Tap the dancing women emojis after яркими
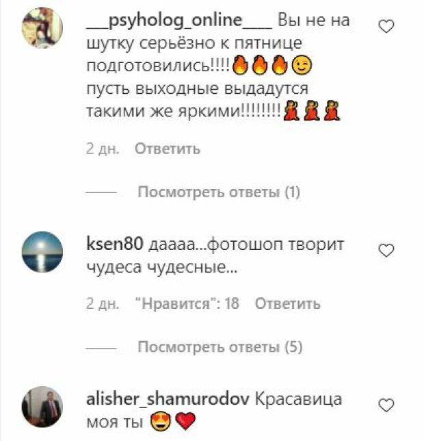The width and height of the screenshot is (424, 441). click(x=312, y=110)
